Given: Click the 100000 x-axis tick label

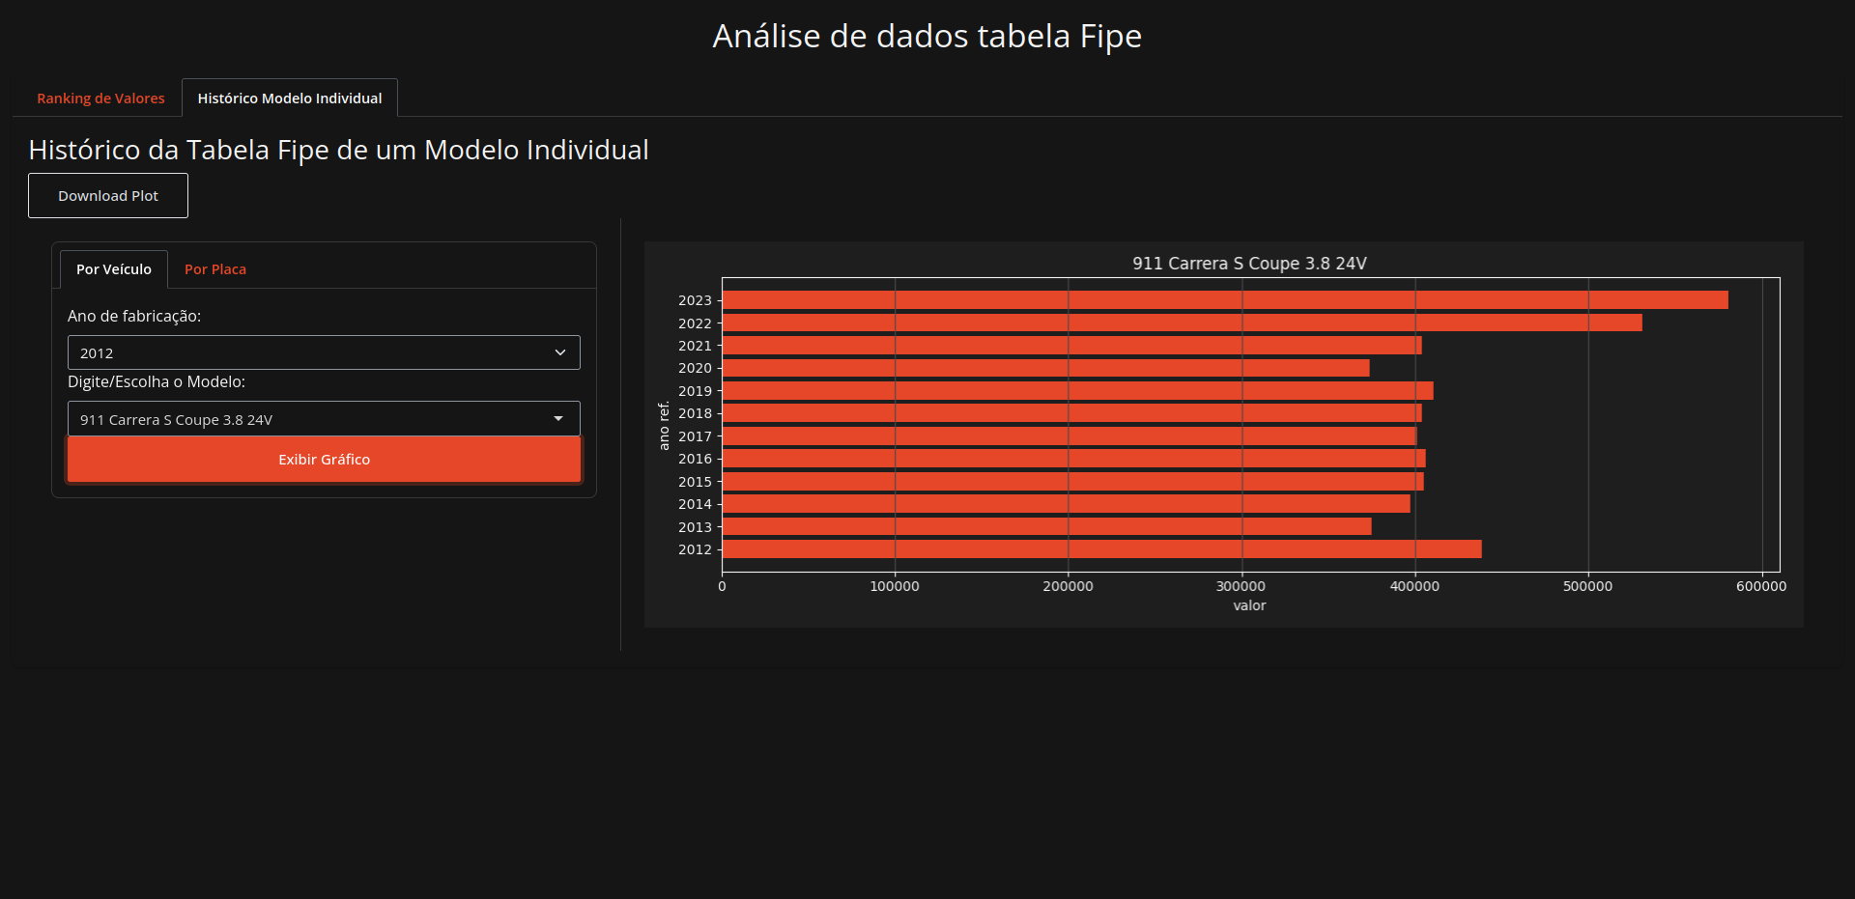Looking at the screenshot, I should [x=895, y=586].
